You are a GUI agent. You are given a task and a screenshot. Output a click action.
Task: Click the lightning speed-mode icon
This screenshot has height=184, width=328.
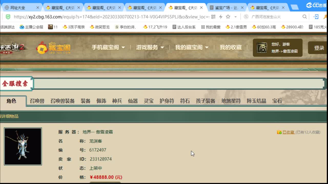(221, 17)
